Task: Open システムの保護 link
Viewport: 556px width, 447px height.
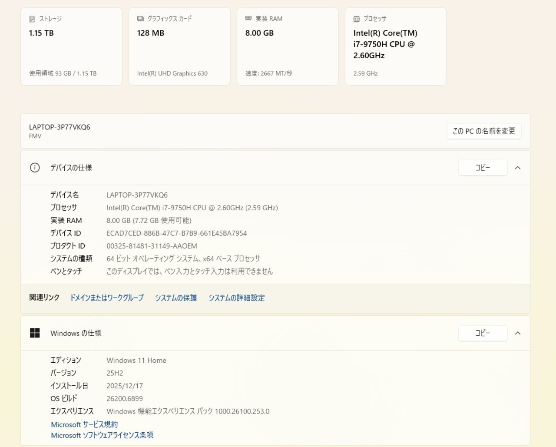Action: pos(176,298)
